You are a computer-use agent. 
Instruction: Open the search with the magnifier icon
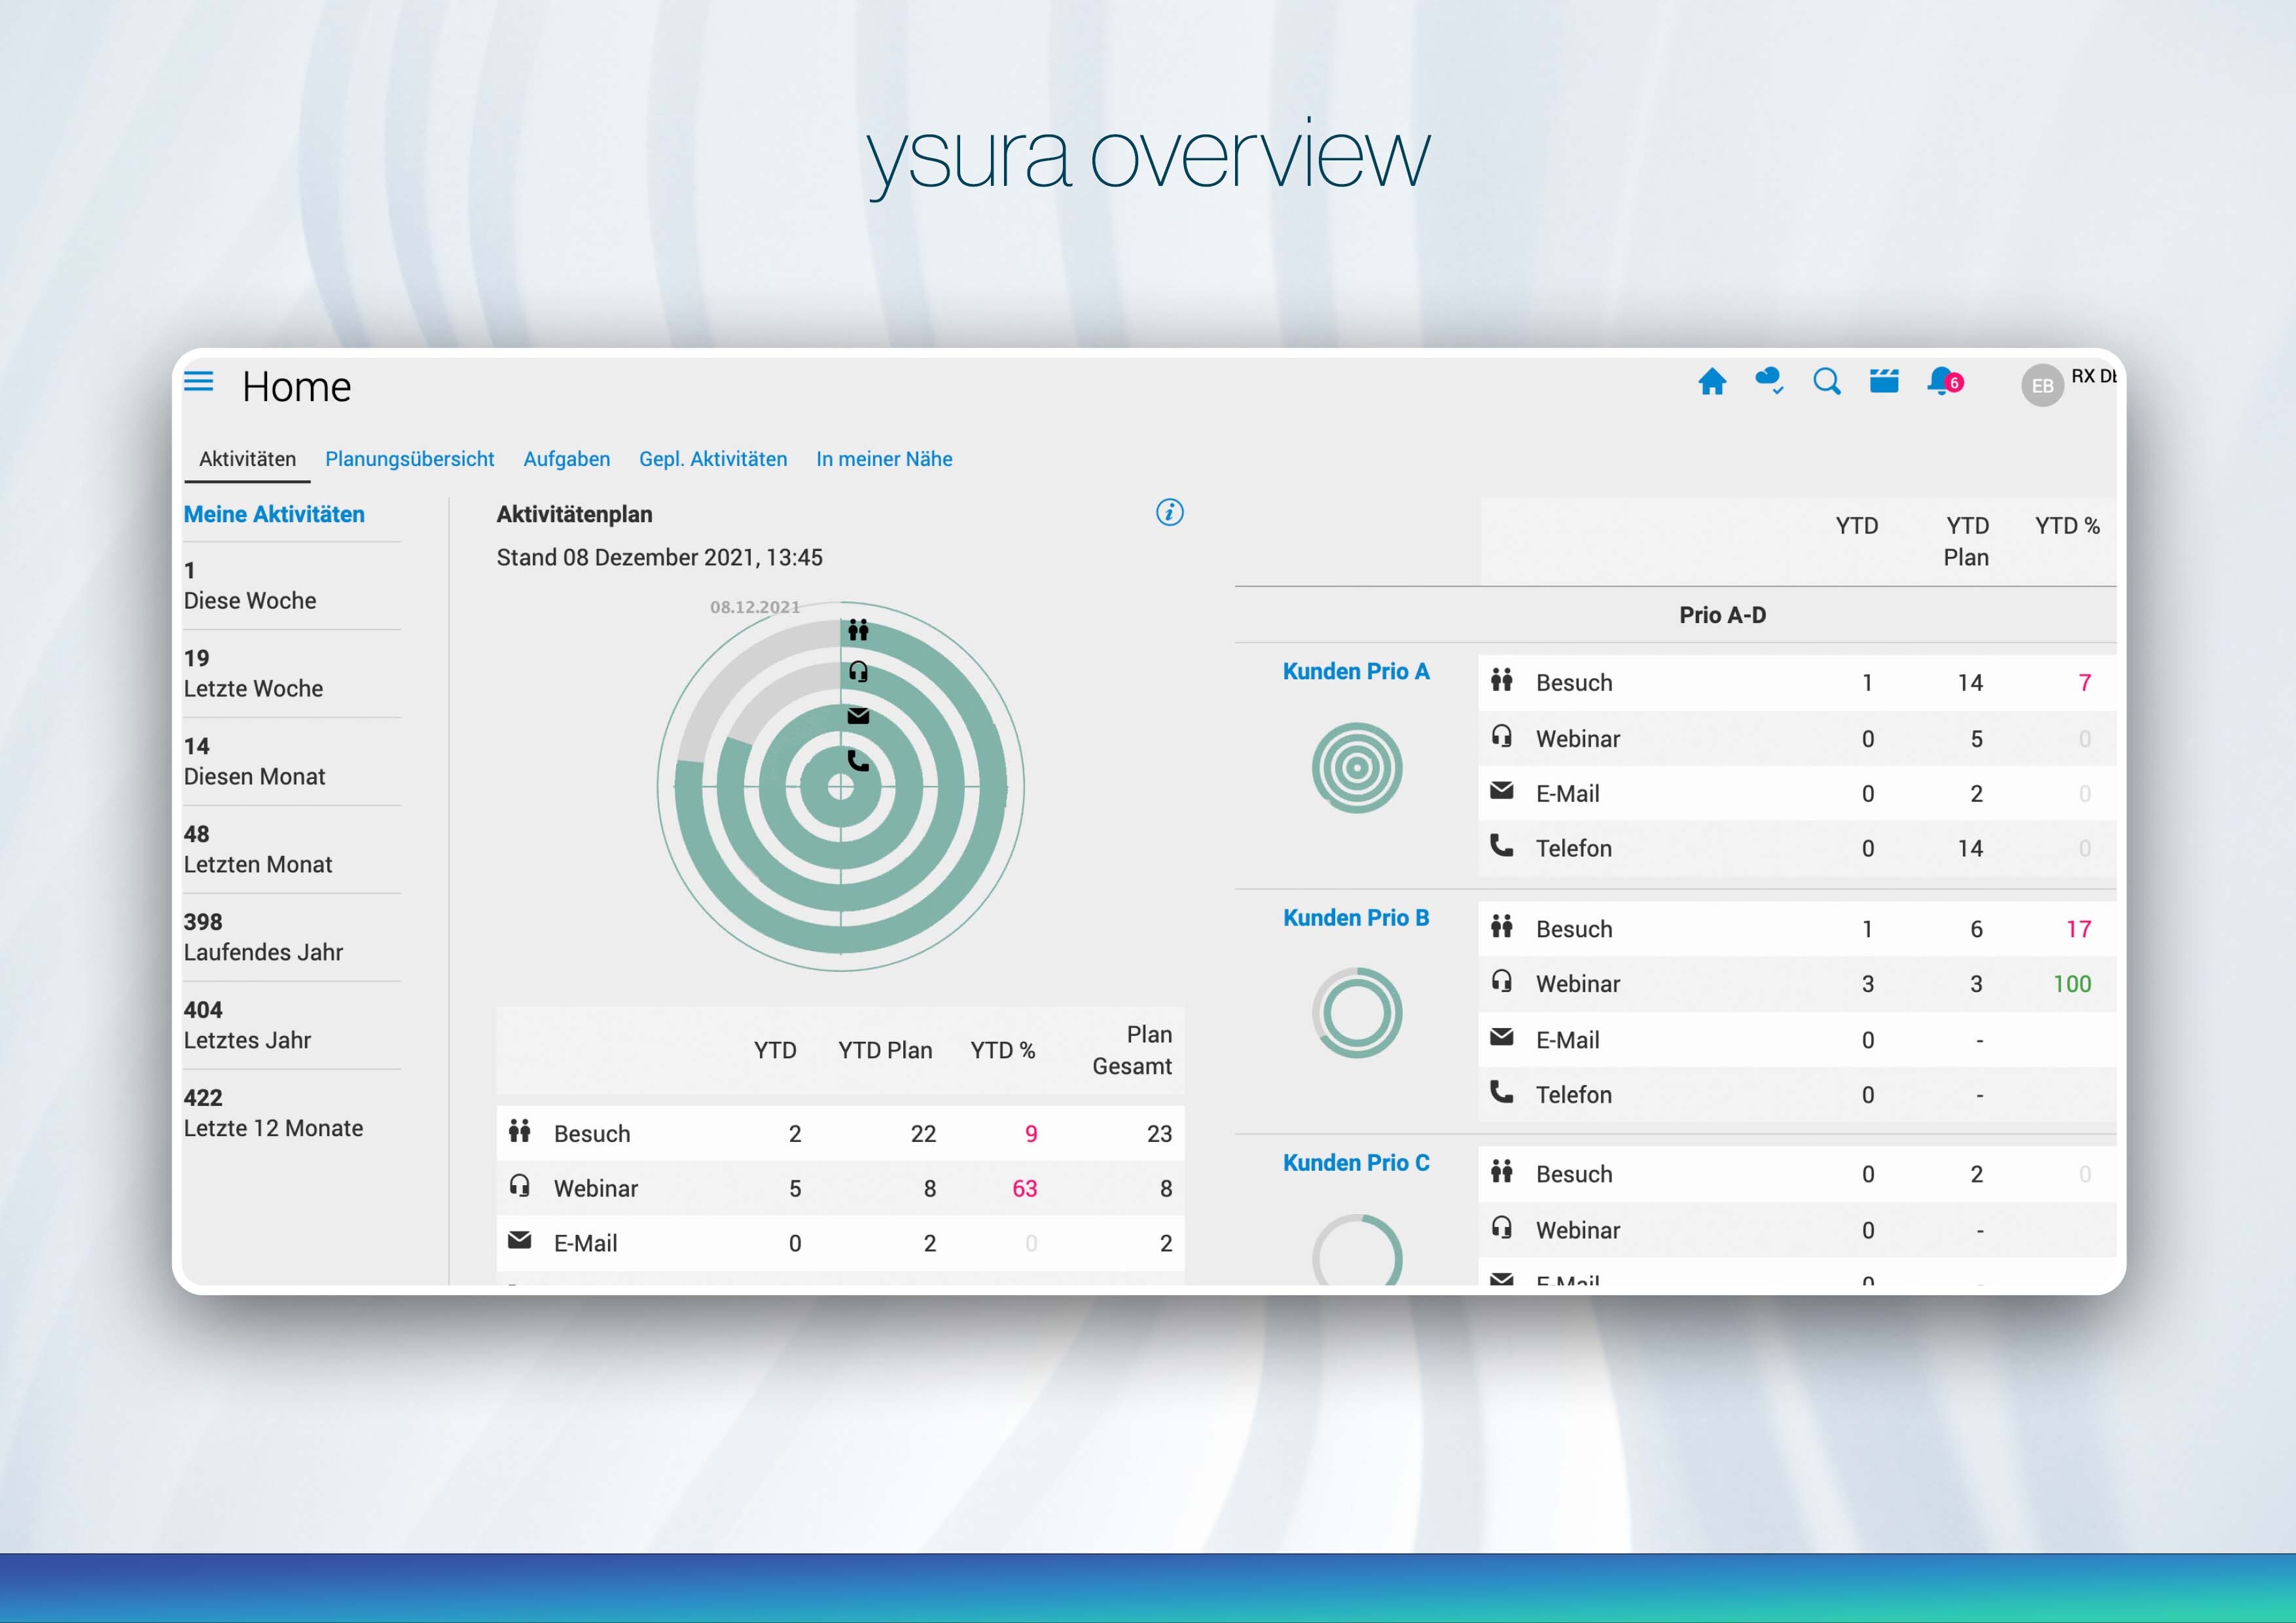tap(1827, 382)
